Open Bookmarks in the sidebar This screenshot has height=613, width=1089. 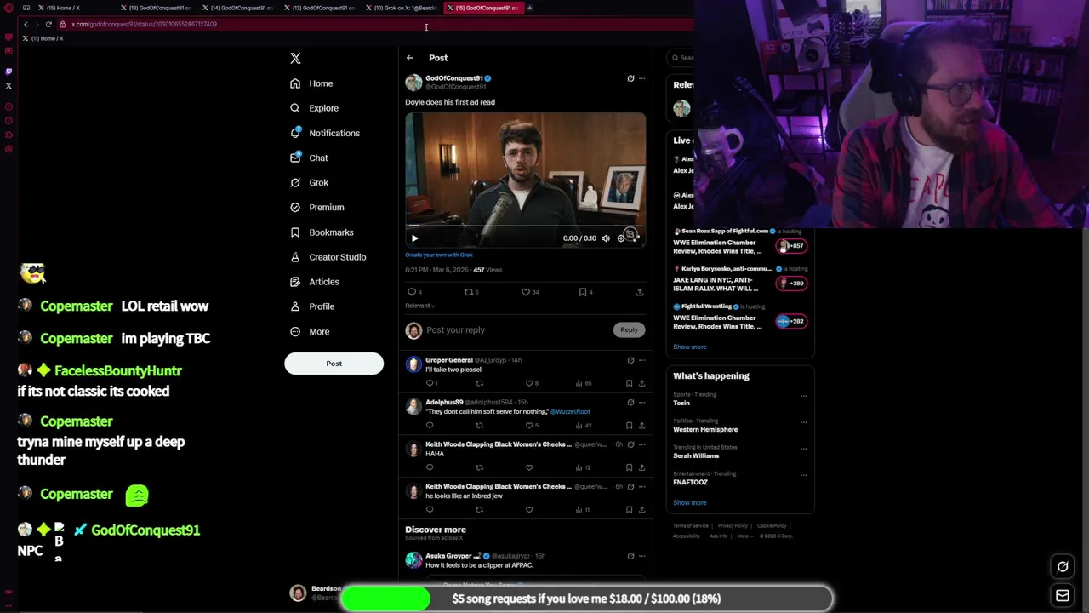[322, 232]
